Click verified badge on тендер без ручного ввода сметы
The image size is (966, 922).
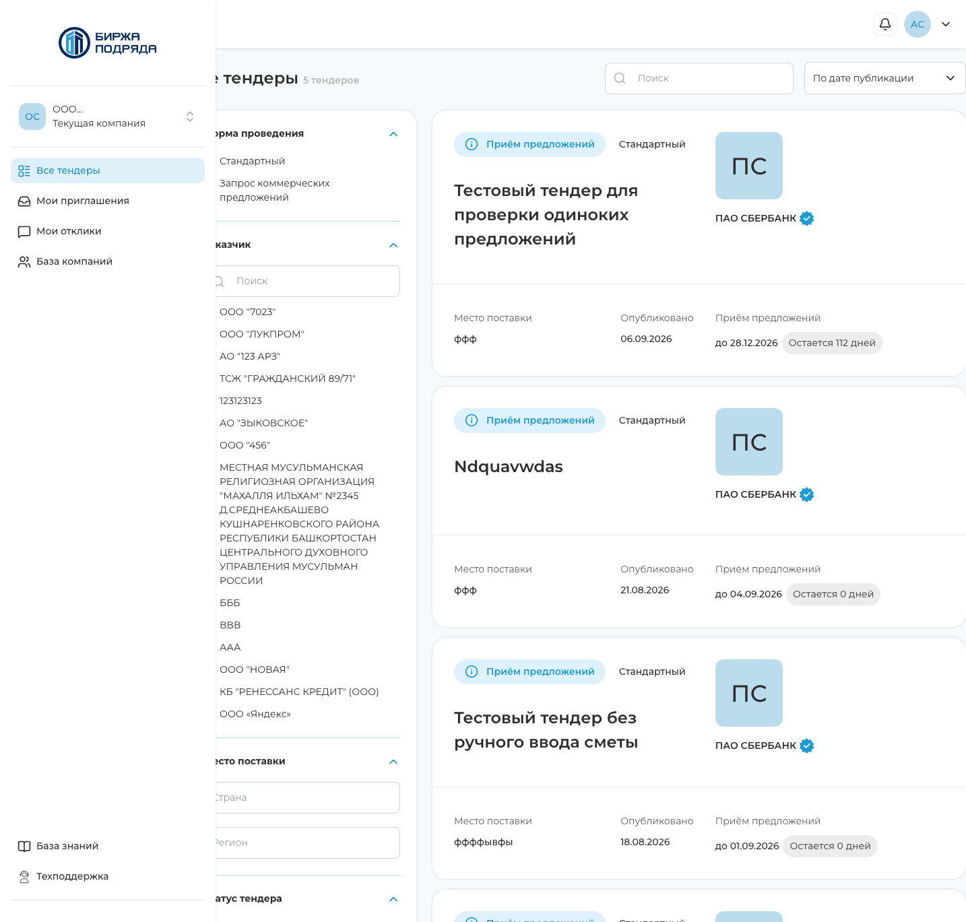point(807,746)
